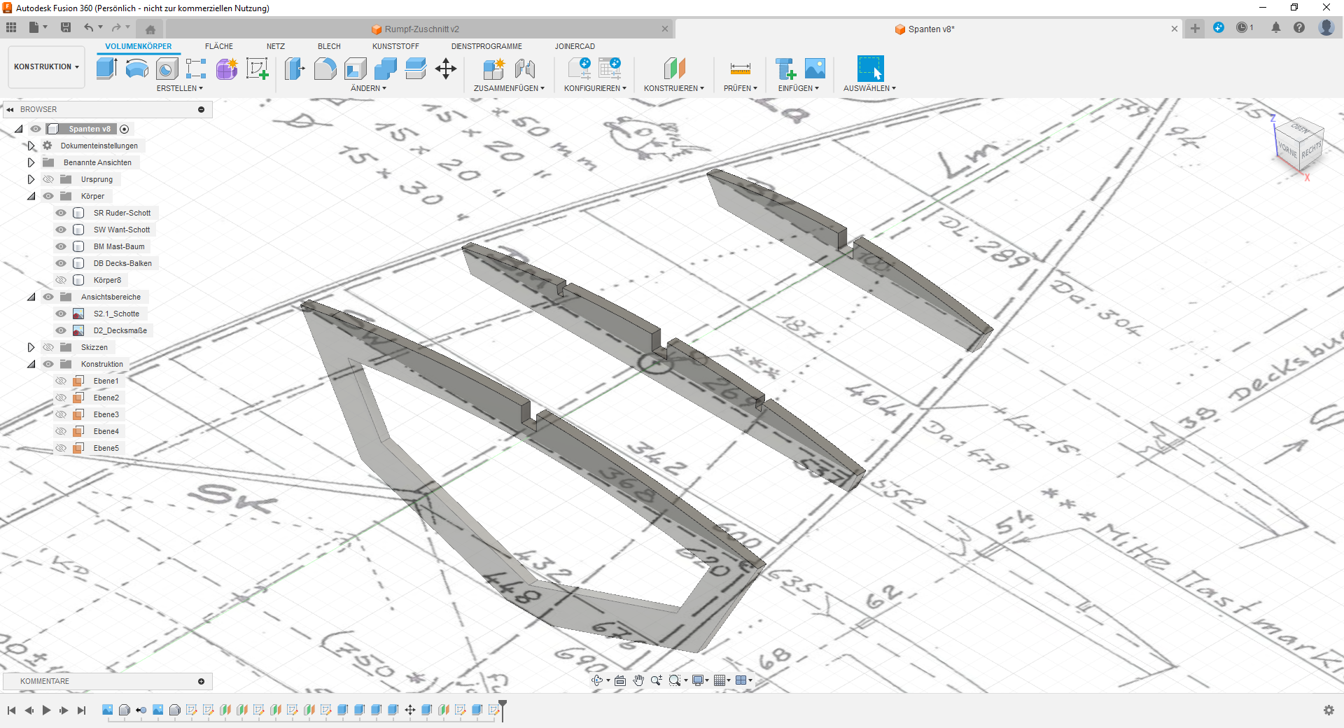1344x728 pixels.
Task: Select the Revolve tool icon
Action: pyautogui.click(x=136, y=69)
